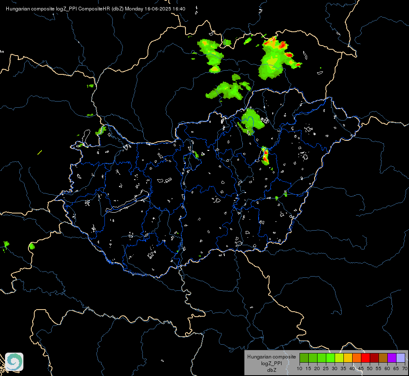
Task: Click the '10' value on legend scale
Action: pyautogui.click(x=300, y=369)
